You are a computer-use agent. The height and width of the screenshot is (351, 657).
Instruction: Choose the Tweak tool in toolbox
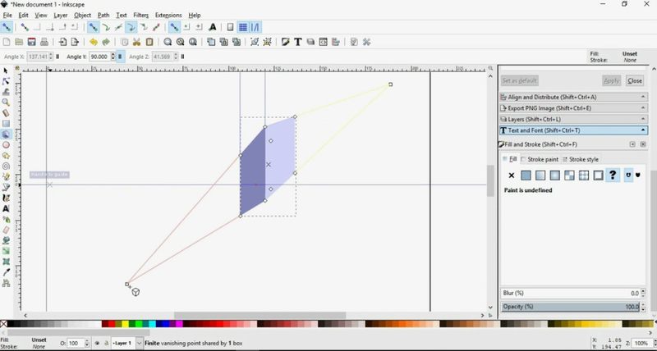coord(6,92)
